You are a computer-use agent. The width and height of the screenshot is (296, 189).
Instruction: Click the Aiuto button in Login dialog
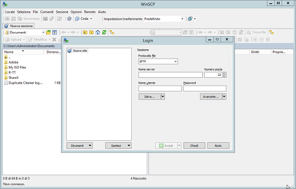(x=218, y=146)
